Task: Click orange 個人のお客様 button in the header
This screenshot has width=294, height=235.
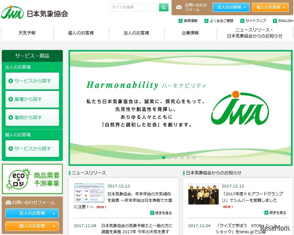Action: click(270, 7)
